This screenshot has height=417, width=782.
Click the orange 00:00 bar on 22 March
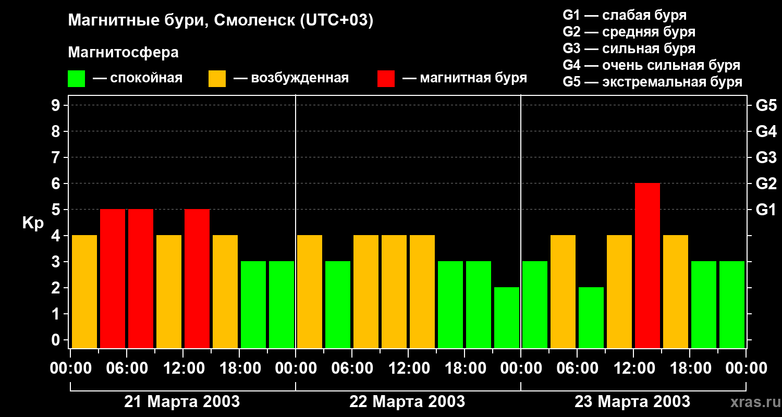pyautogui.click(x=310, y=292)
